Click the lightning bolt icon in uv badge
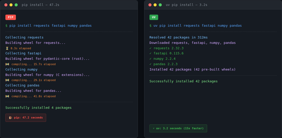The width and height of the screenshot is (282, 138). (x=154, y=129)
